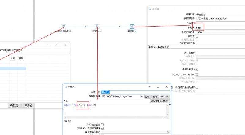The width and height of the screenshot is (245, 135).
Task: Select the 表输出 2 step icon
Action: click(x=132, y=27)
